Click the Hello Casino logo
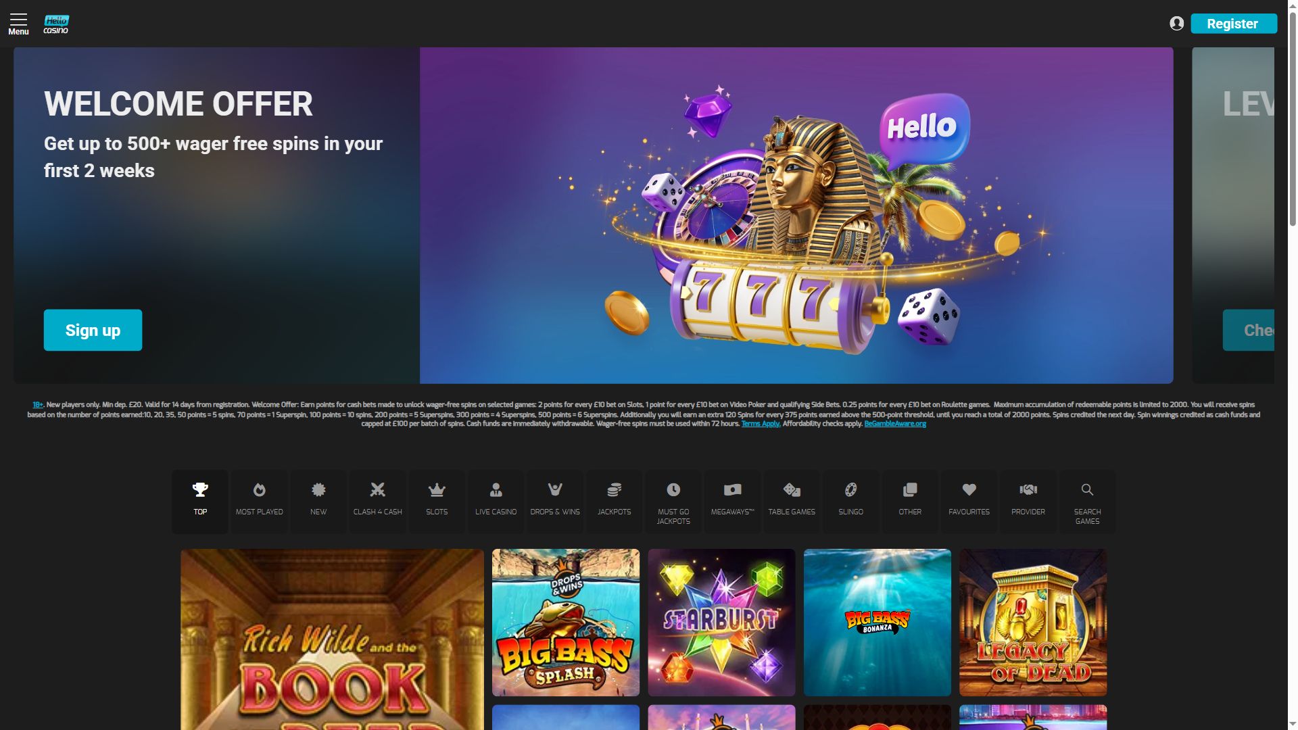The image size is (1298, 730). (x=56, y=24)
